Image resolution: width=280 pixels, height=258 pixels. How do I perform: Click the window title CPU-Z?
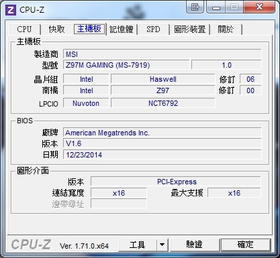[32, 10]
